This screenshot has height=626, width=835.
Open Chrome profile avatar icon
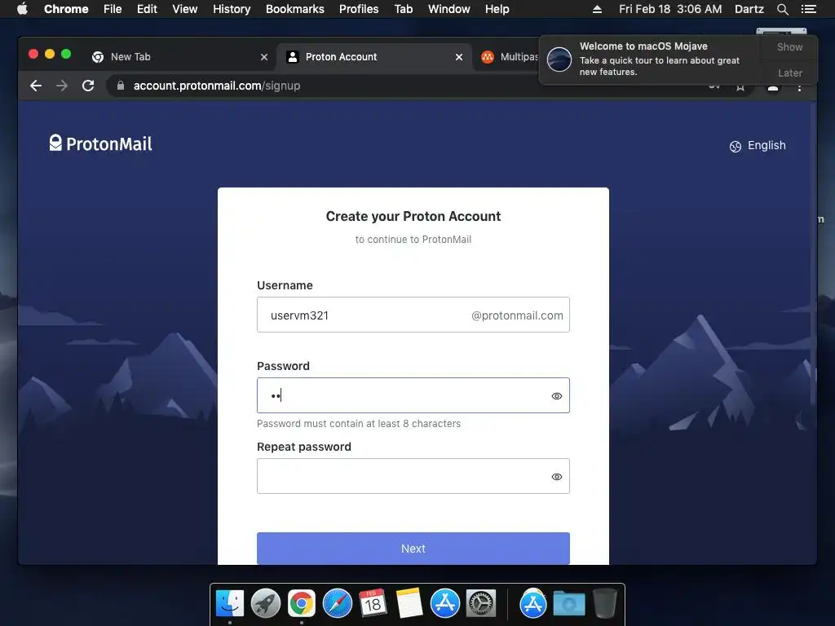point(773,87)
